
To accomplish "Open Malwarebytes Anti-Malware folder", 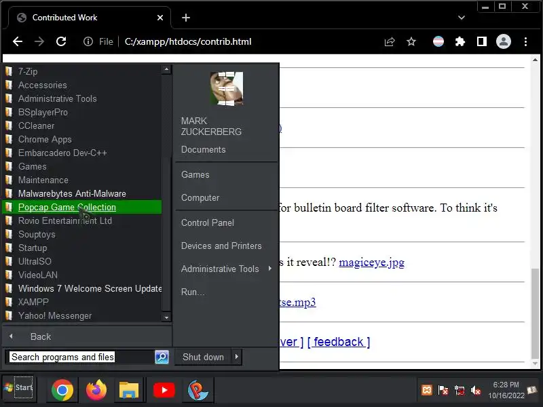I will [81, 193].
